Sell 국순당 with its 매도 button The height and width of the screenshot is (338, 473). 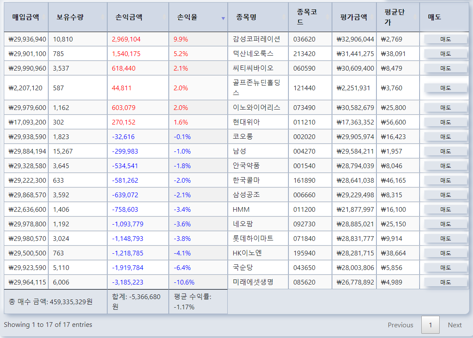(446, 268)
